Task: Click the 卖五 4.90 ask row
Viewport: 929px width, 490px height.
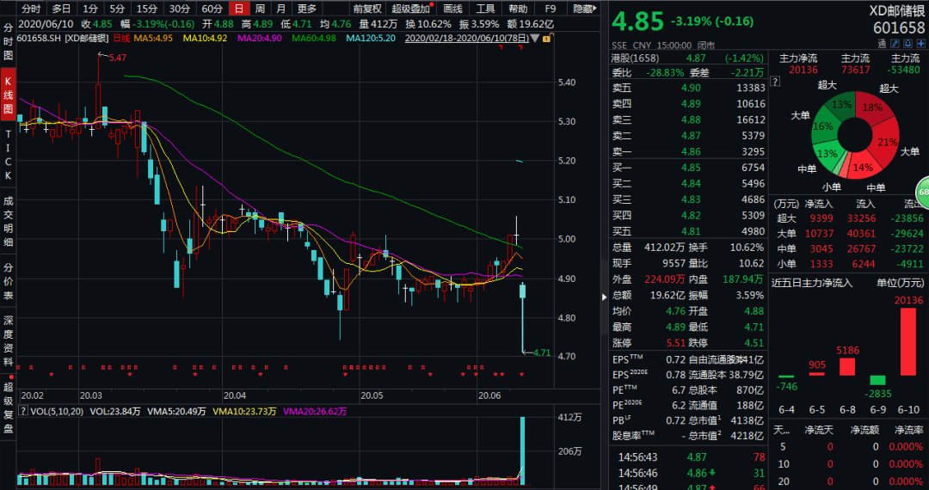Action: [x=687, y=88]
